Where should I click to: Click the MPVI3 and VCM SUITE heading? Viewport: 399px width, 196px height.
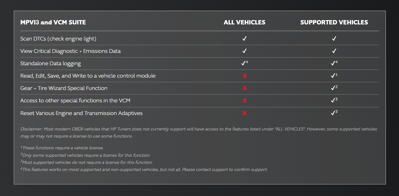pos(53,22)
